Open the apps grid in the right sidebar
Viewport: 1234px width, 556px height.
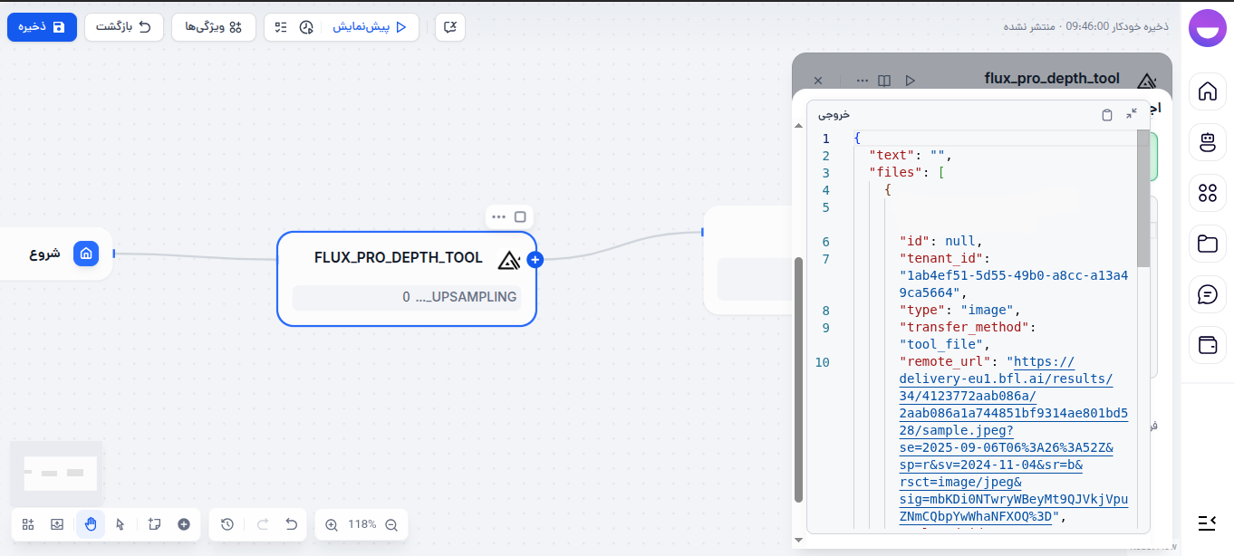(x=1207, y=193)
